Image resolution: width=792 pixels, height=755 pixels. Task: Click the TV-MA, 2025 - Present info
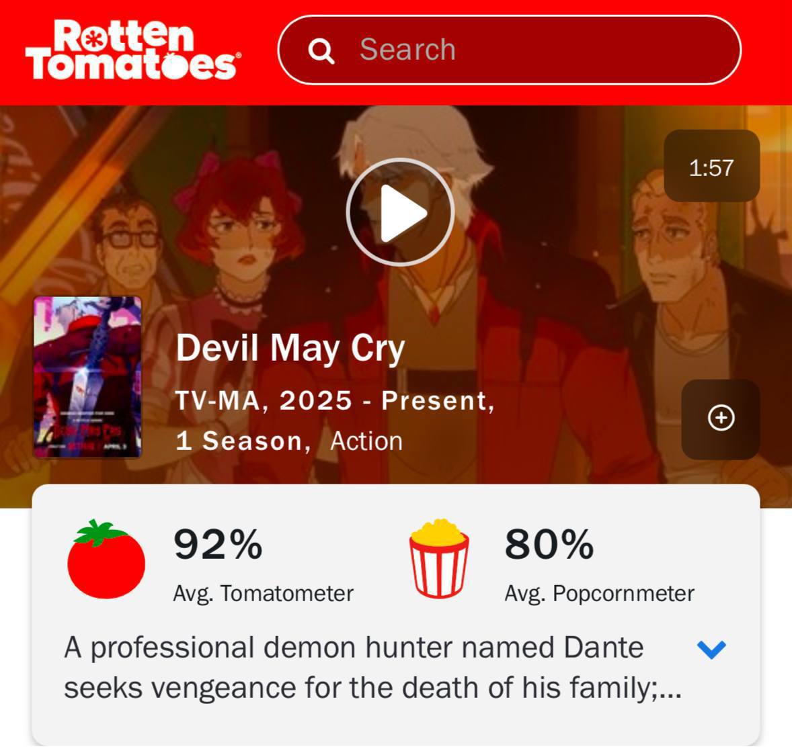click(335, 401)
